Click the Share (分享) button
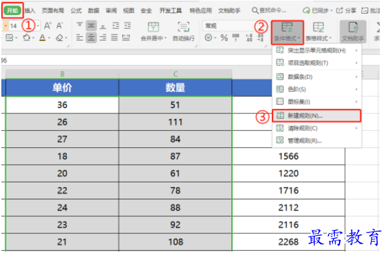Screen dimensions: 387x258 pos(346,10)
